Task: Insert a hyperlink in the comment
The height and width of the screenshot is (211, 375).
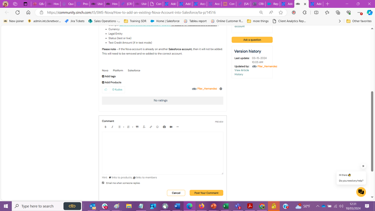Action: click(151, 127)
